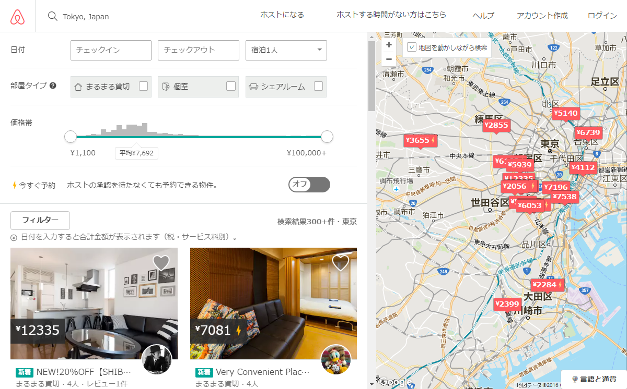The height and width of the screenshot is (389, 627).
Task: Open host avatar on the ¥7081 listing
Action: click(336, 359)
